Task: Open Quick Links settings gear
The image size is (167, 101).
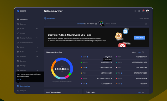Action: pyautogui.click(x=143, y=92)
